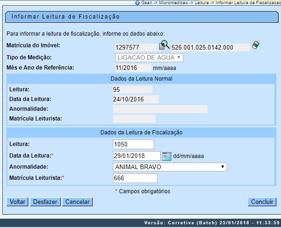Click the empty normal Matrícula Leiturista field
Viewport: 281px width, 228px height.
coord(134,119)
